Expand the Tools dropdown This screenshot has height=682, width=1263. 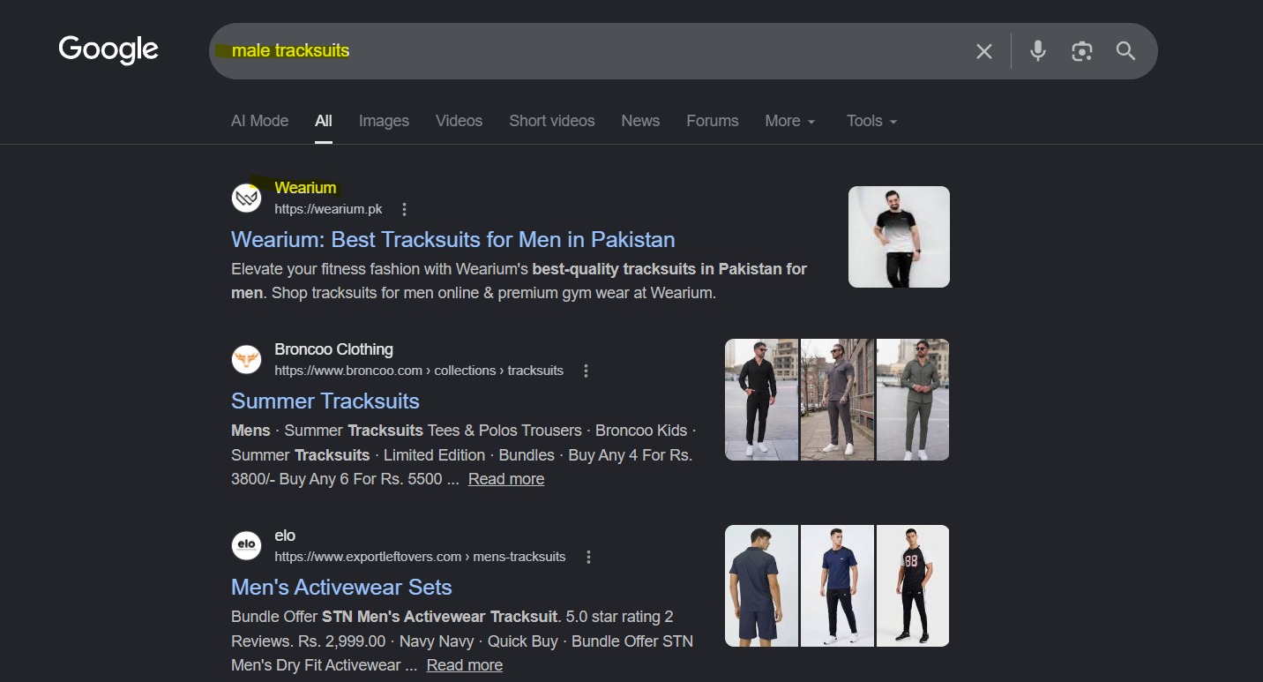(x=871, y=121)
